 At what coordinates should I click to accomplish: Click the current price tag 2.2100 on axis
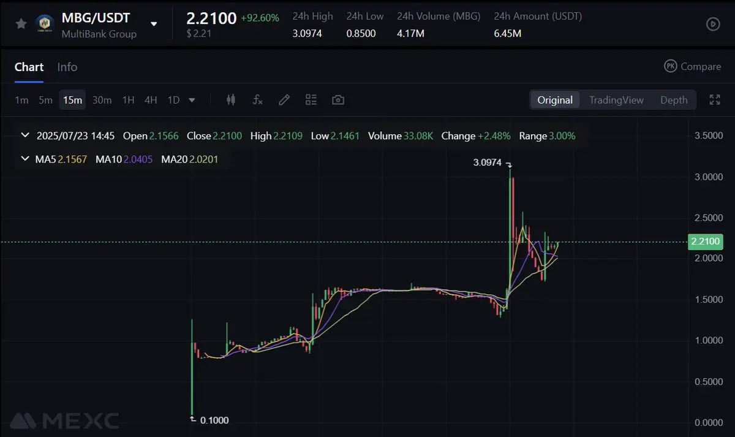pyautogui.click(x=705, y=241)
